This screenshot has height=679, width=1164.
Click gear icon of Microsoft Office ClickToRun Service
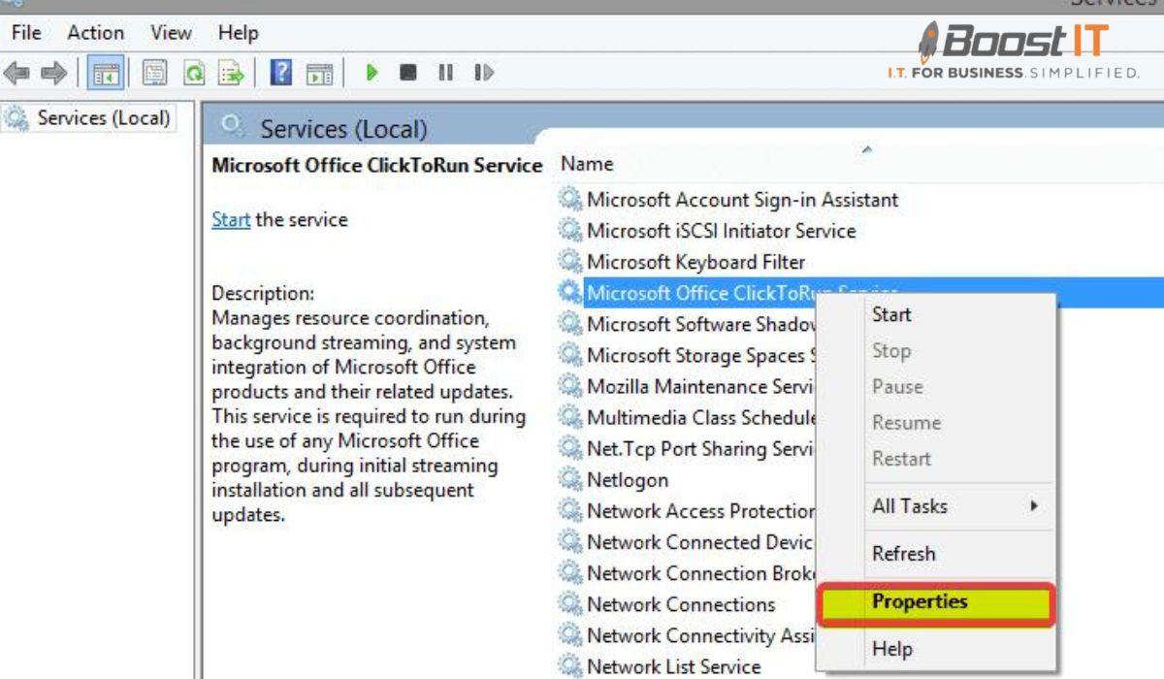click(x=570, y=293)
